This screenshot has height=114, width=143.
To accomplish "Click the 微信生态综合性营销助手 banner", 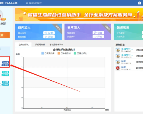I will tap(79, 15).
